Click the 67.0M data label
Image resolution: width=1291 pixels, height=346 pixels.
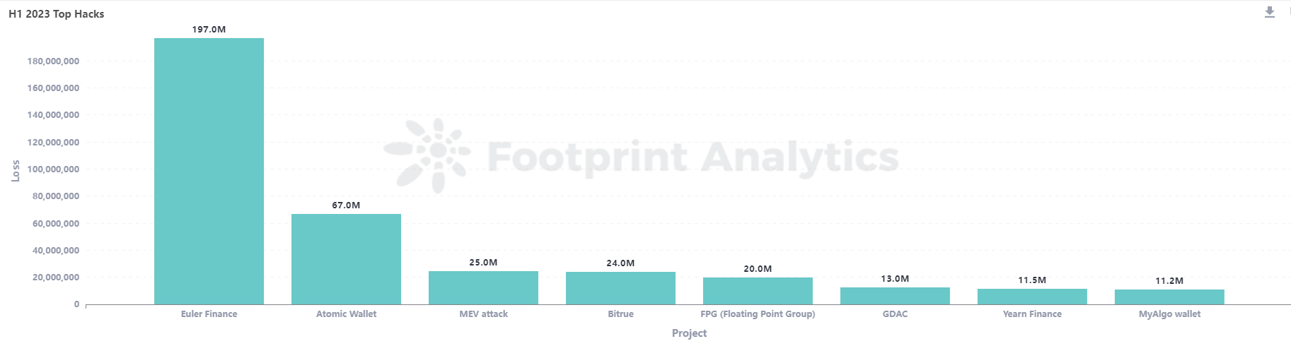click(346, 205)
